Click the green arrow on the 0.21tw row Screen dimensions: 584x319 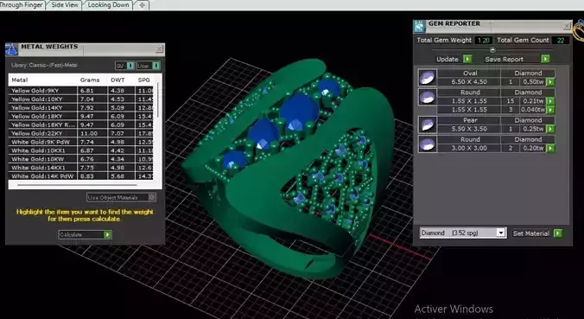point(550,101)
